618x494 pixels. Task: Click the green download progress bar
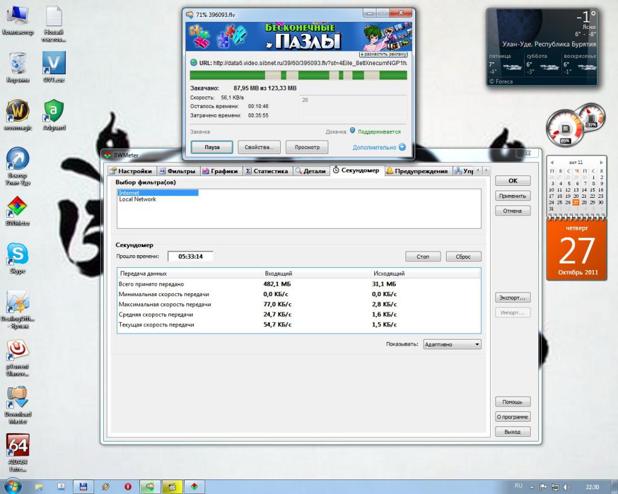[298, 75]
